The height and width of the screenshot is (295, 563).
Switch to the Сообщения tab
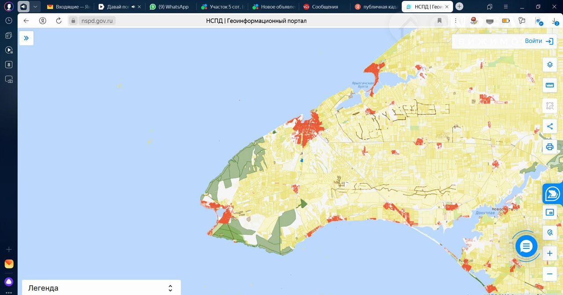coord(325,7)
